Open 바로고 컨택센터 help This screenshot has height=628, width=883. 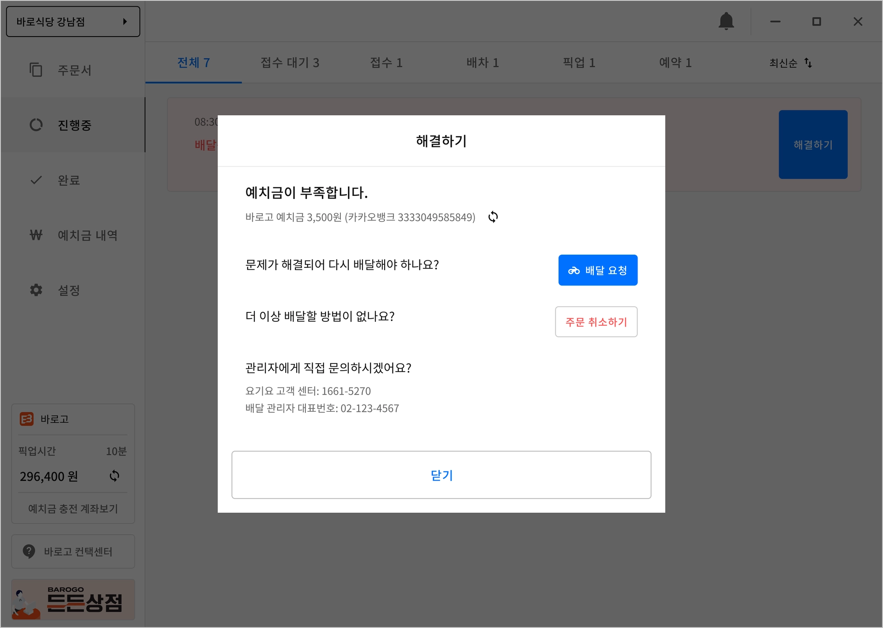(73, 551)
